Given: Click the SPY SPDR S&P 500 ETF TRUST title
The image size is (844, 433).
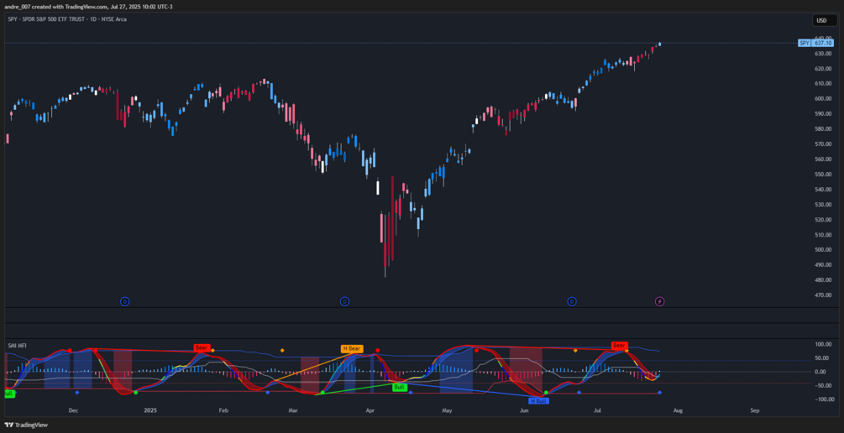Looking at the screenshot, I should 66,18.
